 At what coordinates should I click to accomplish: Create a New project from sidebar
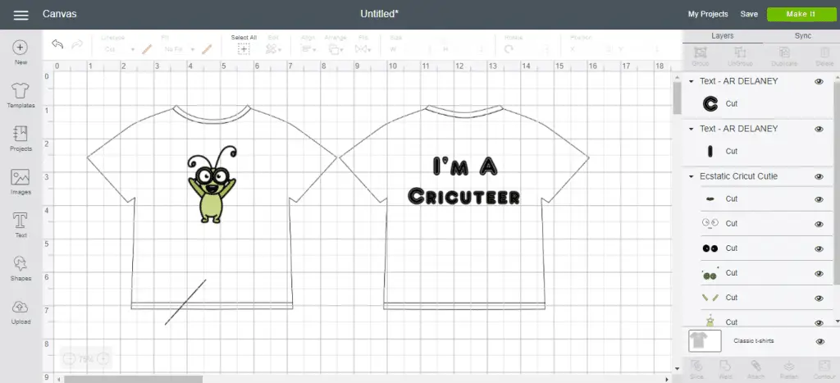[21, 52]
